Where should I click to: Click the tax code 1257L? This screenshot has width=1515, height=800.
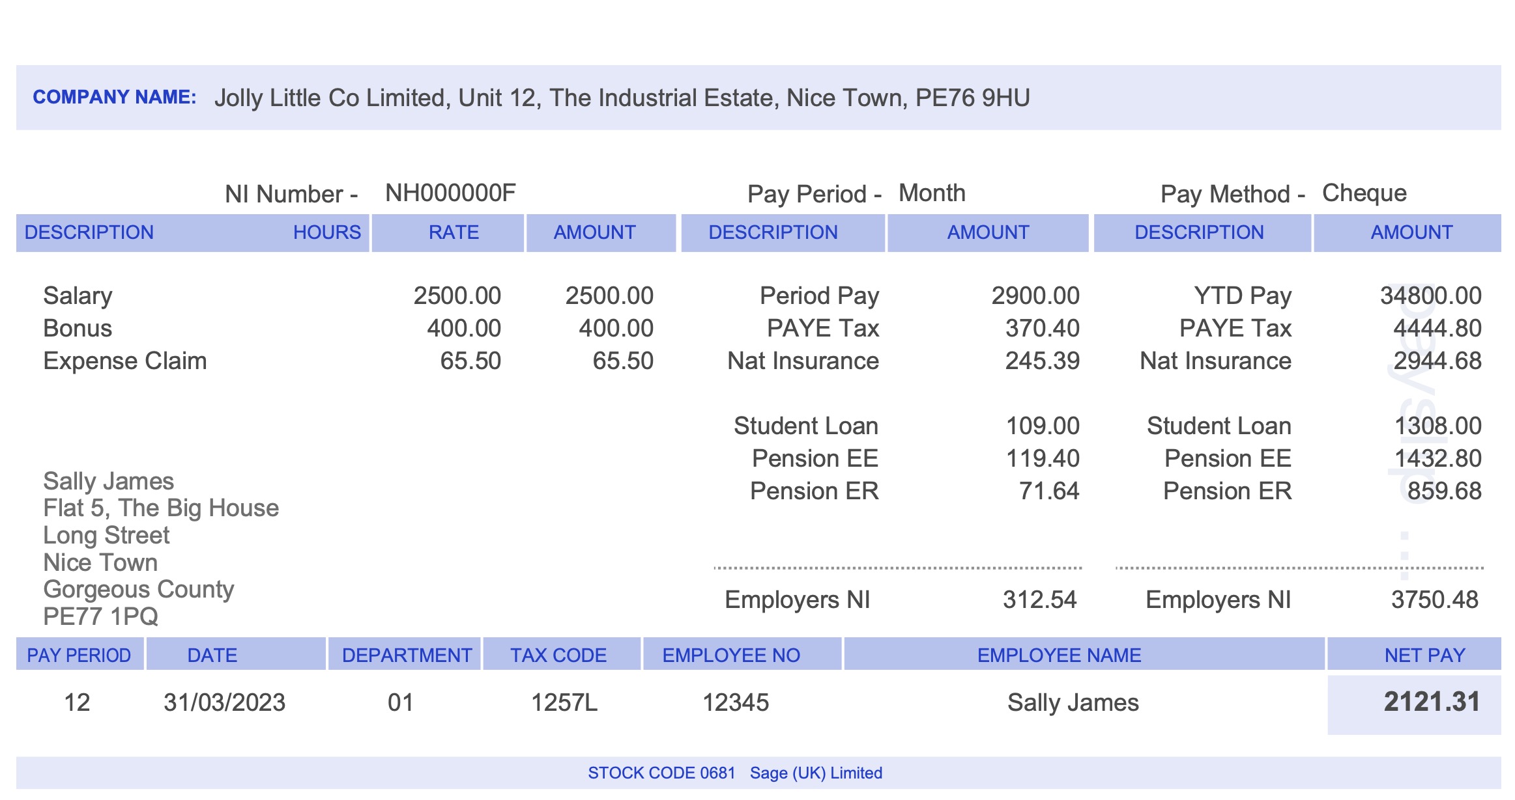564,702
